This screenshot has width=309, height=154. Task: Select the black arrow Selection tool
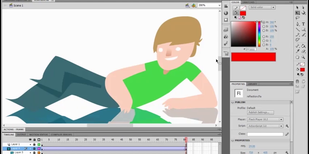click(x=297, y=7)
